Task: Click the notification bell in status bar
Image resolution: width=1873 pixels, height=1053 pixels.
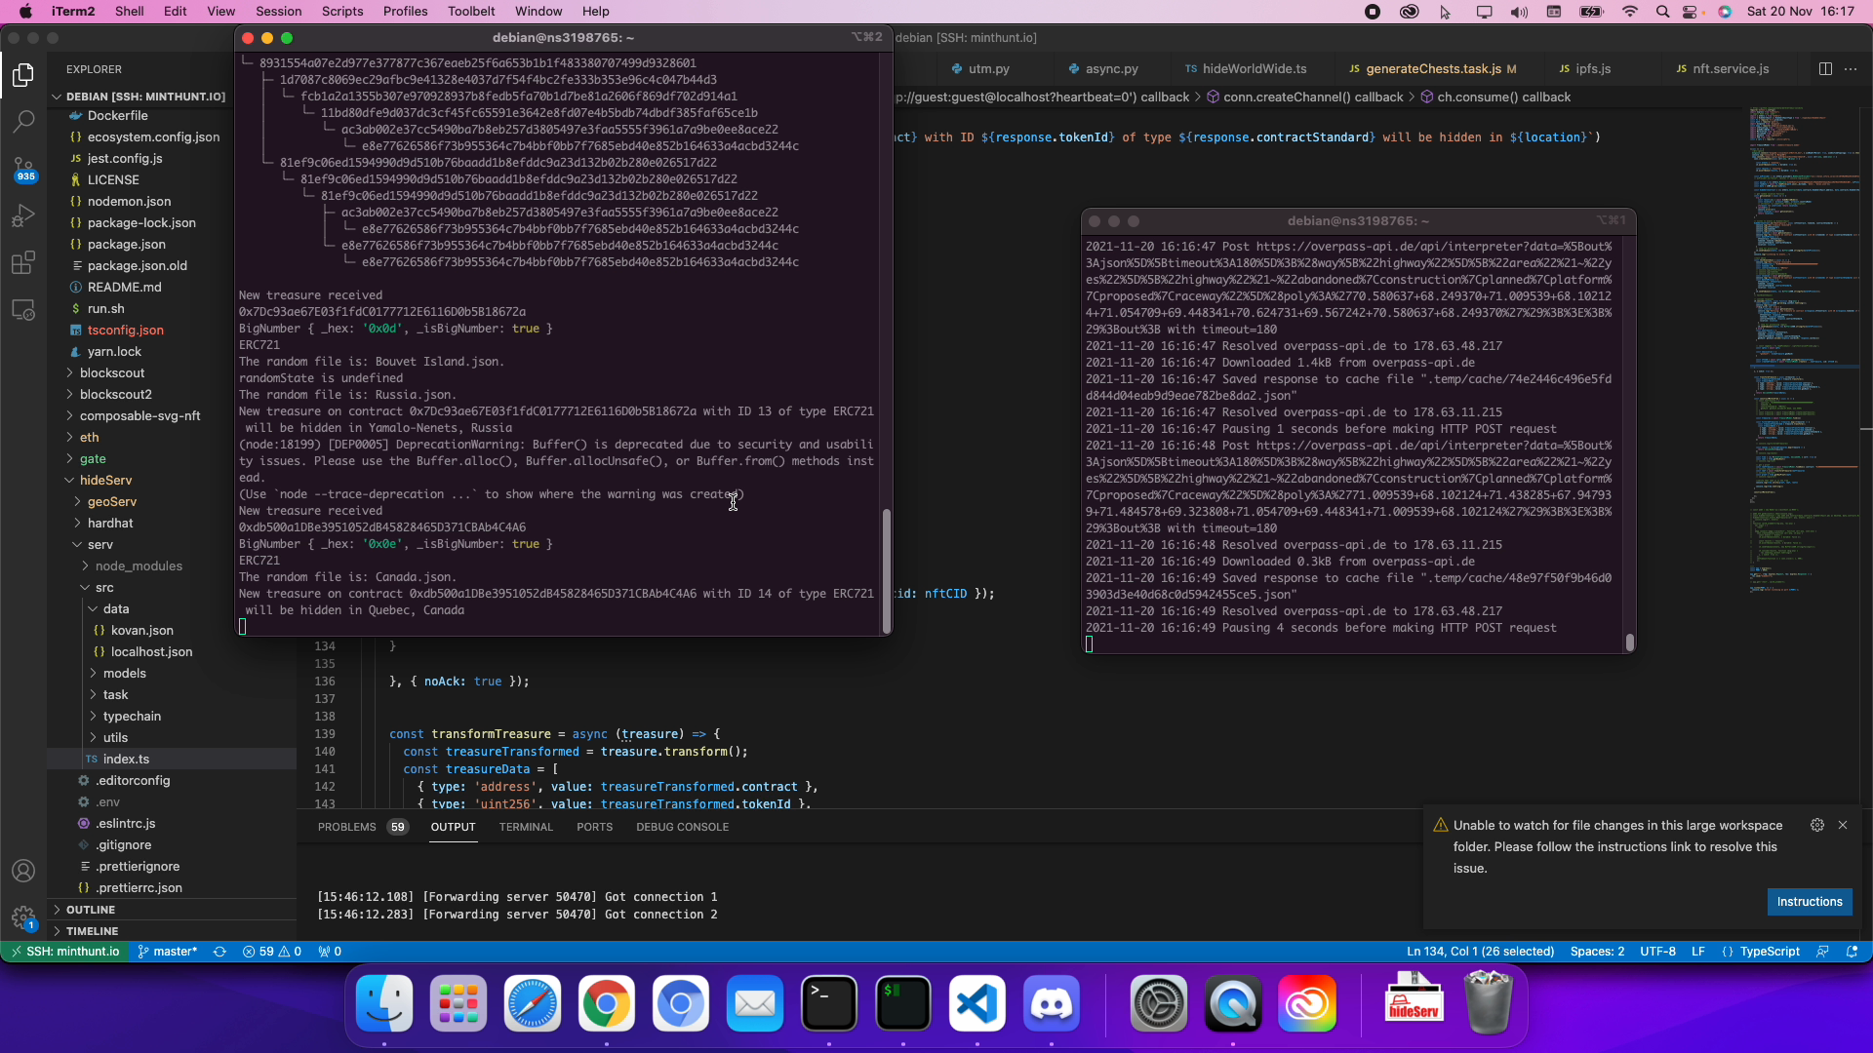Action: click(x=1853, y=952)
